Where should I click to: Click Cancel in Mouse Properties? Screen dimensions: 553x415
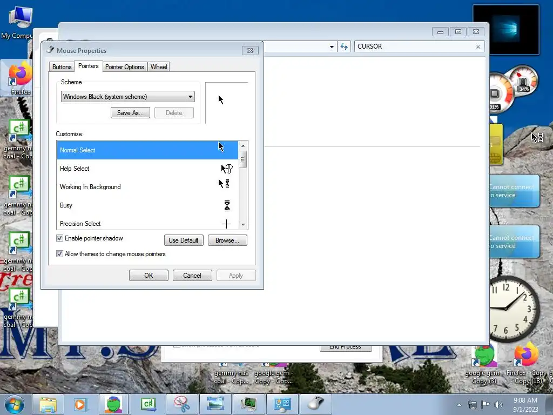point(192,276)
